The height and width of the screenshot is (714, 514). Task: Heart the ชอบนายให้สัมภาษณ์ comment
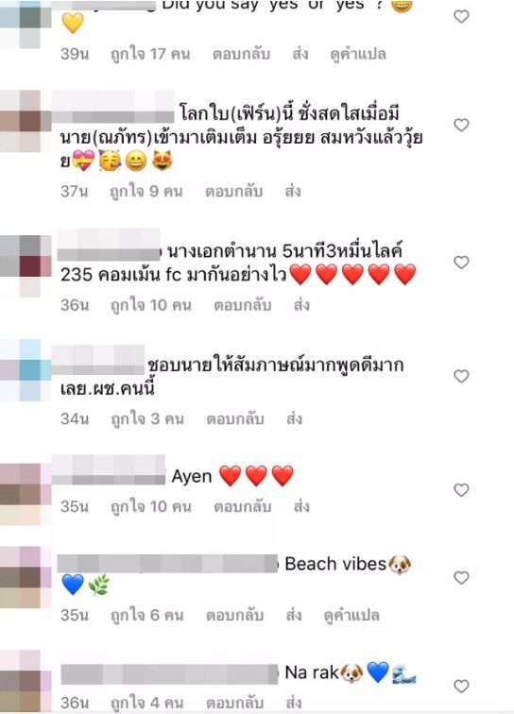tap(461, 376)
